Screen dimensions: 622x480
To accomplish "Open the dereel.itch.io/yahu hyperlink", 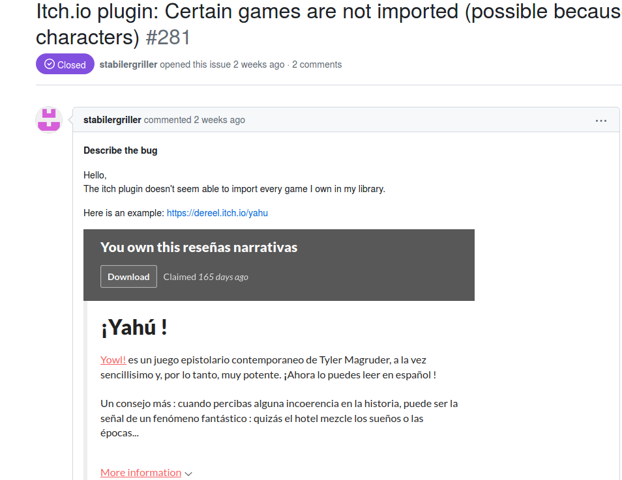I will pos(217,212).
